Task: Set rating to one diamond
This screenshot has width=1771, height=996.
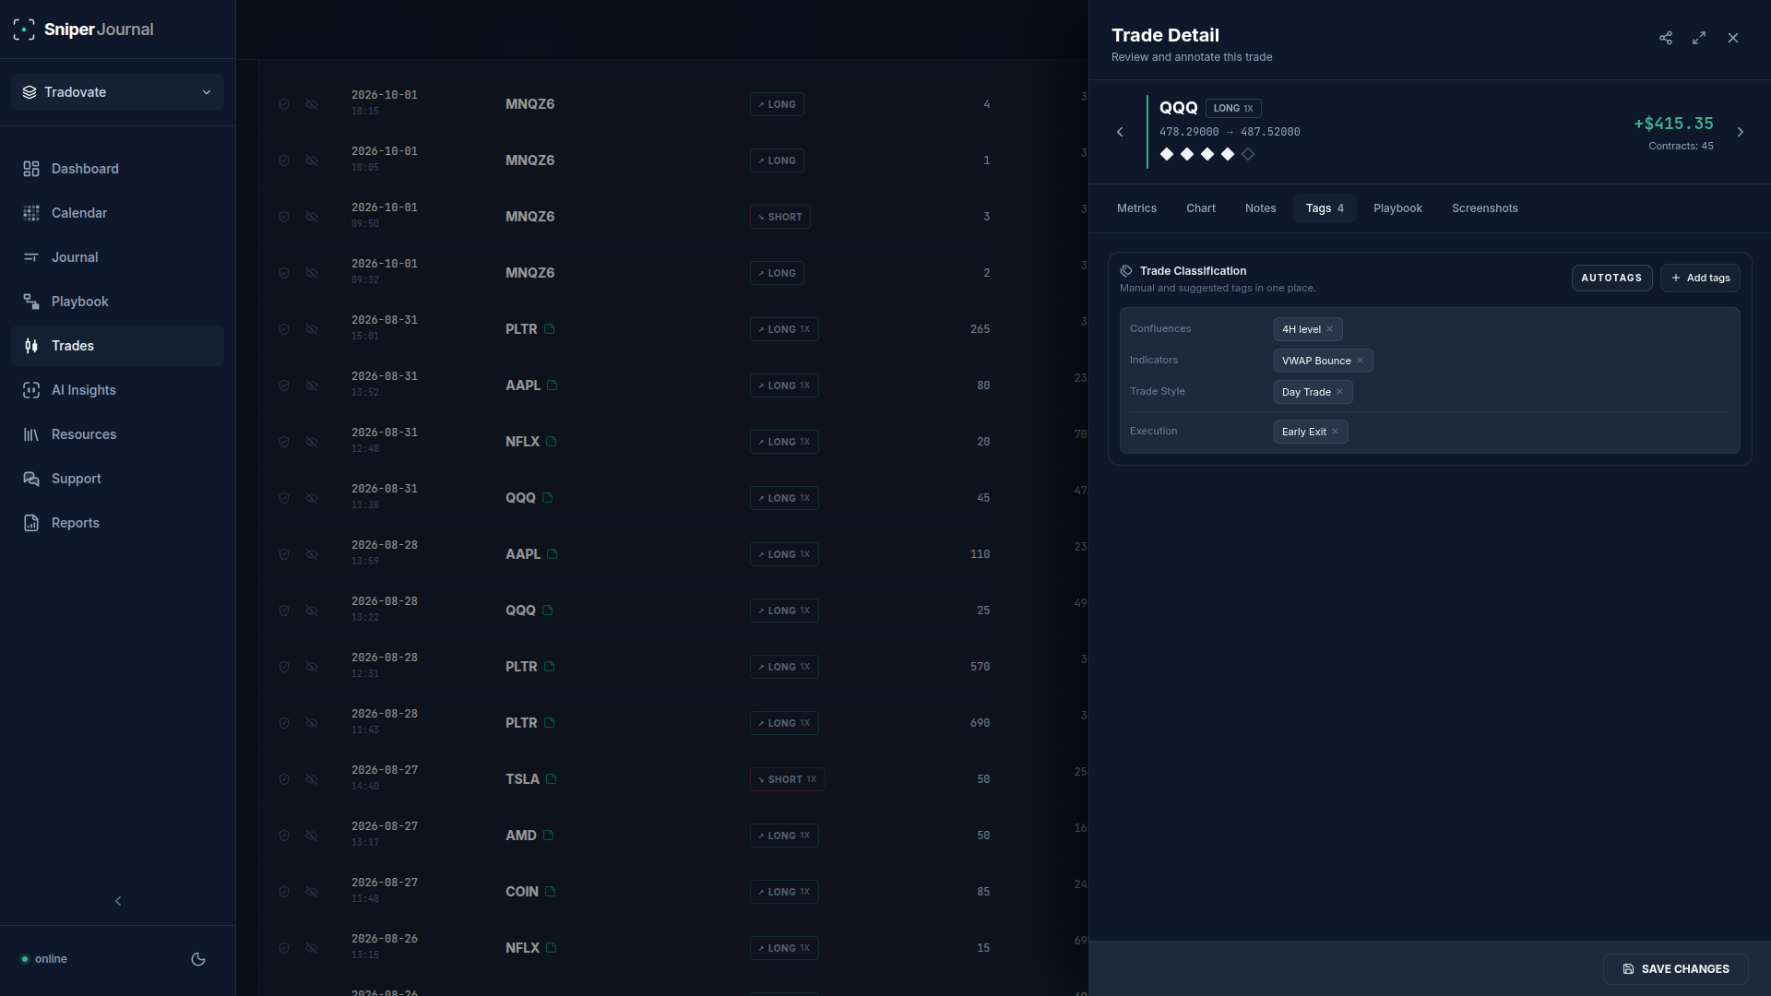Action: click(x=1167, y=154)
